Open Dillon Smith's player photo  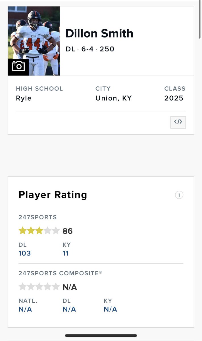pyautogui.click(x=34, y=41)
